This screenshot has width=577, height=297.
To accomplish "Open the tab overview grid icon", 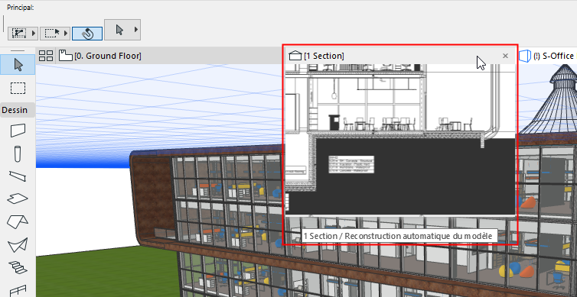I will (x=46, y=56).
